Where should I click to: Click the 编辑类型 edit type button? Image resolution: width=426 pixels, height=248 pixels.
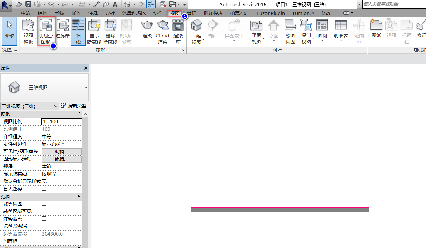tap(74, 106)
